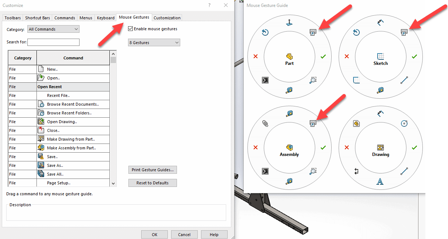Click the command prompt icon in Assembly guide

[265, 171]
